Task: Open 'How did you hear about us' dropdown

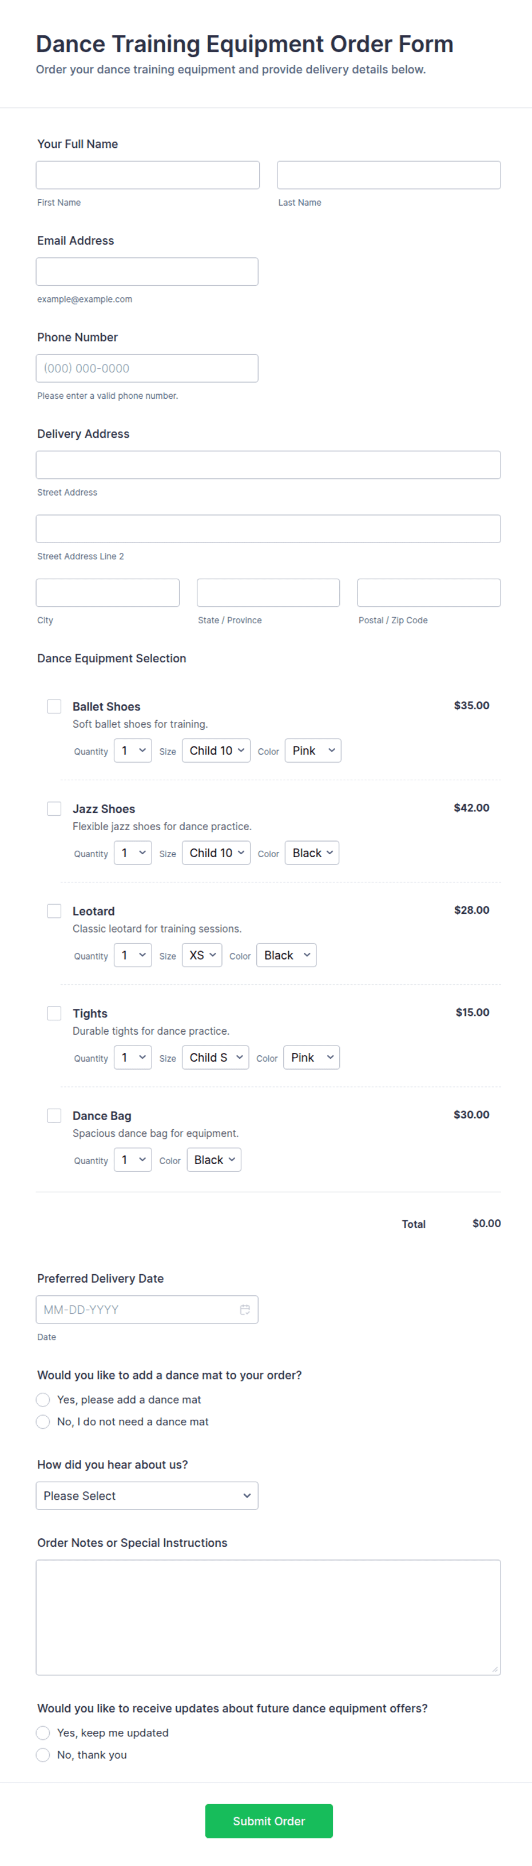Action: pyautogui.click(x=147, y=1496)
